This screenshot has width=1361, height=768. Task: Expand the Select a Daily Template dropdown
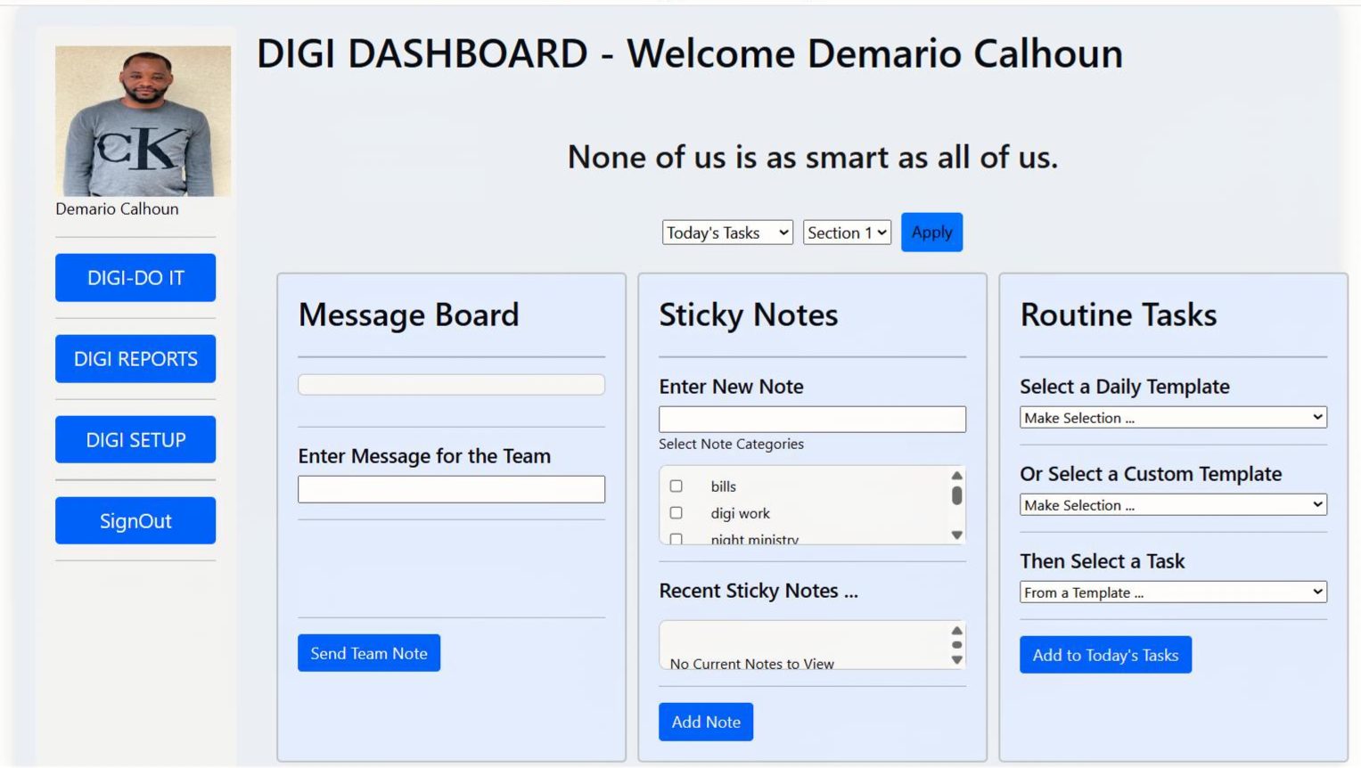[x=1173, y=418]
